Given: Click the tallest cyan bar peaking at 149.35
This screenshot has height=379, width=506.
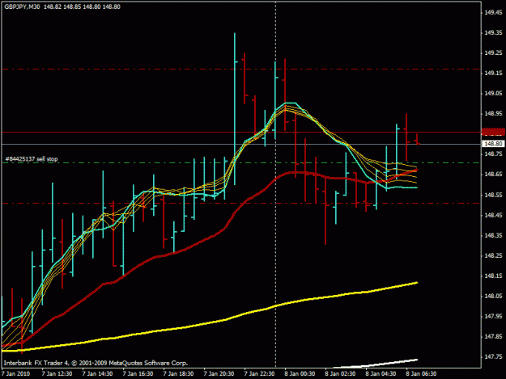Looking at the screenshot, I should point(235,108).
